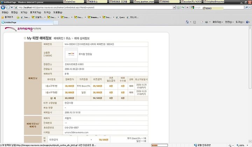Click the page loading progress bar in status bar

(160, 145)
